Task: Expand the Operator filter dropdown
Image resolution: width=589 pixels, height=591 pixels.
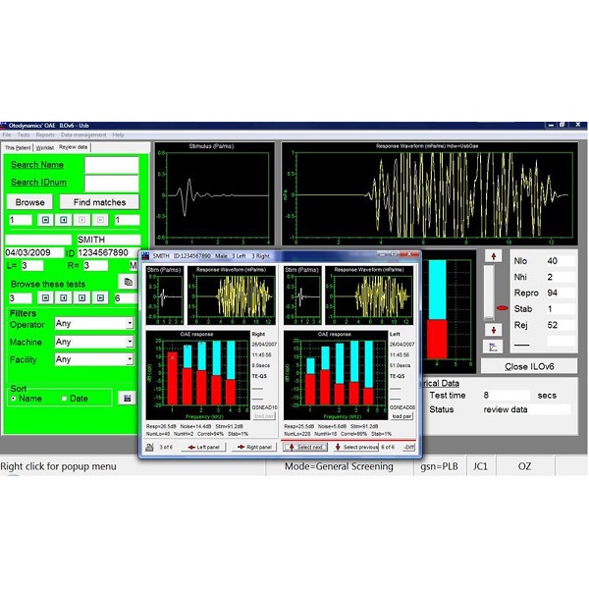Action: (x=129, y=323)
